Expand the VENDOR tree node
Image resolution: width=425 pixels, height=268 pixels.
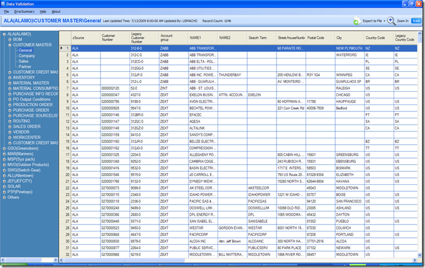tap(10, 132)
